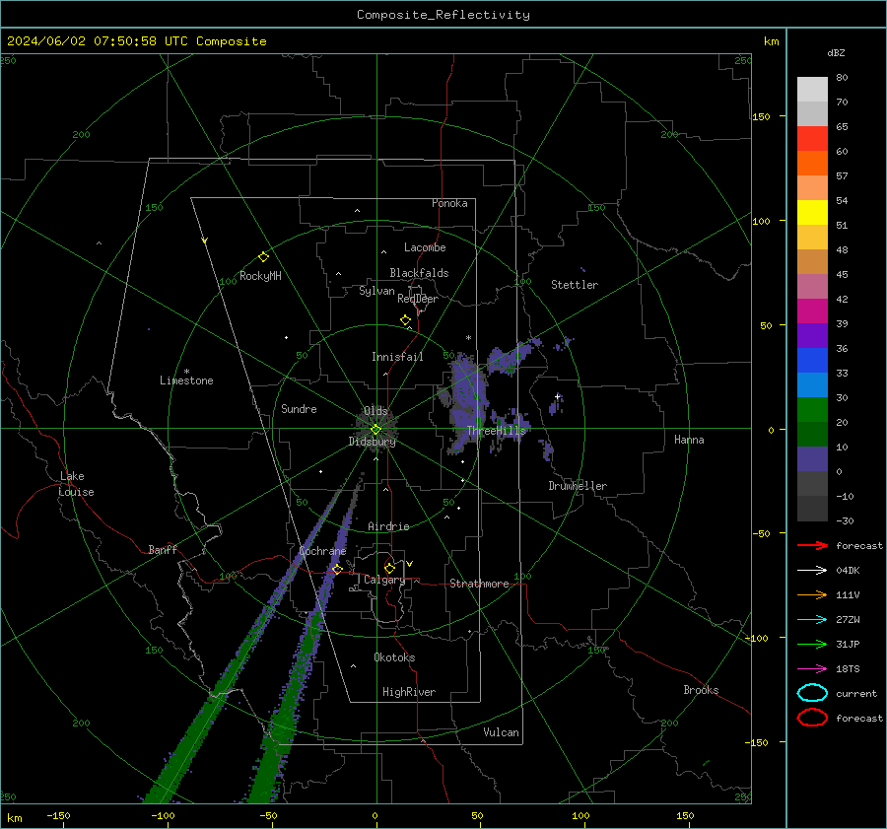This screenshot has width=887, height=829.
Task: Click yellow diamond at radar center near Didsbury
Action: pos(375,430)
